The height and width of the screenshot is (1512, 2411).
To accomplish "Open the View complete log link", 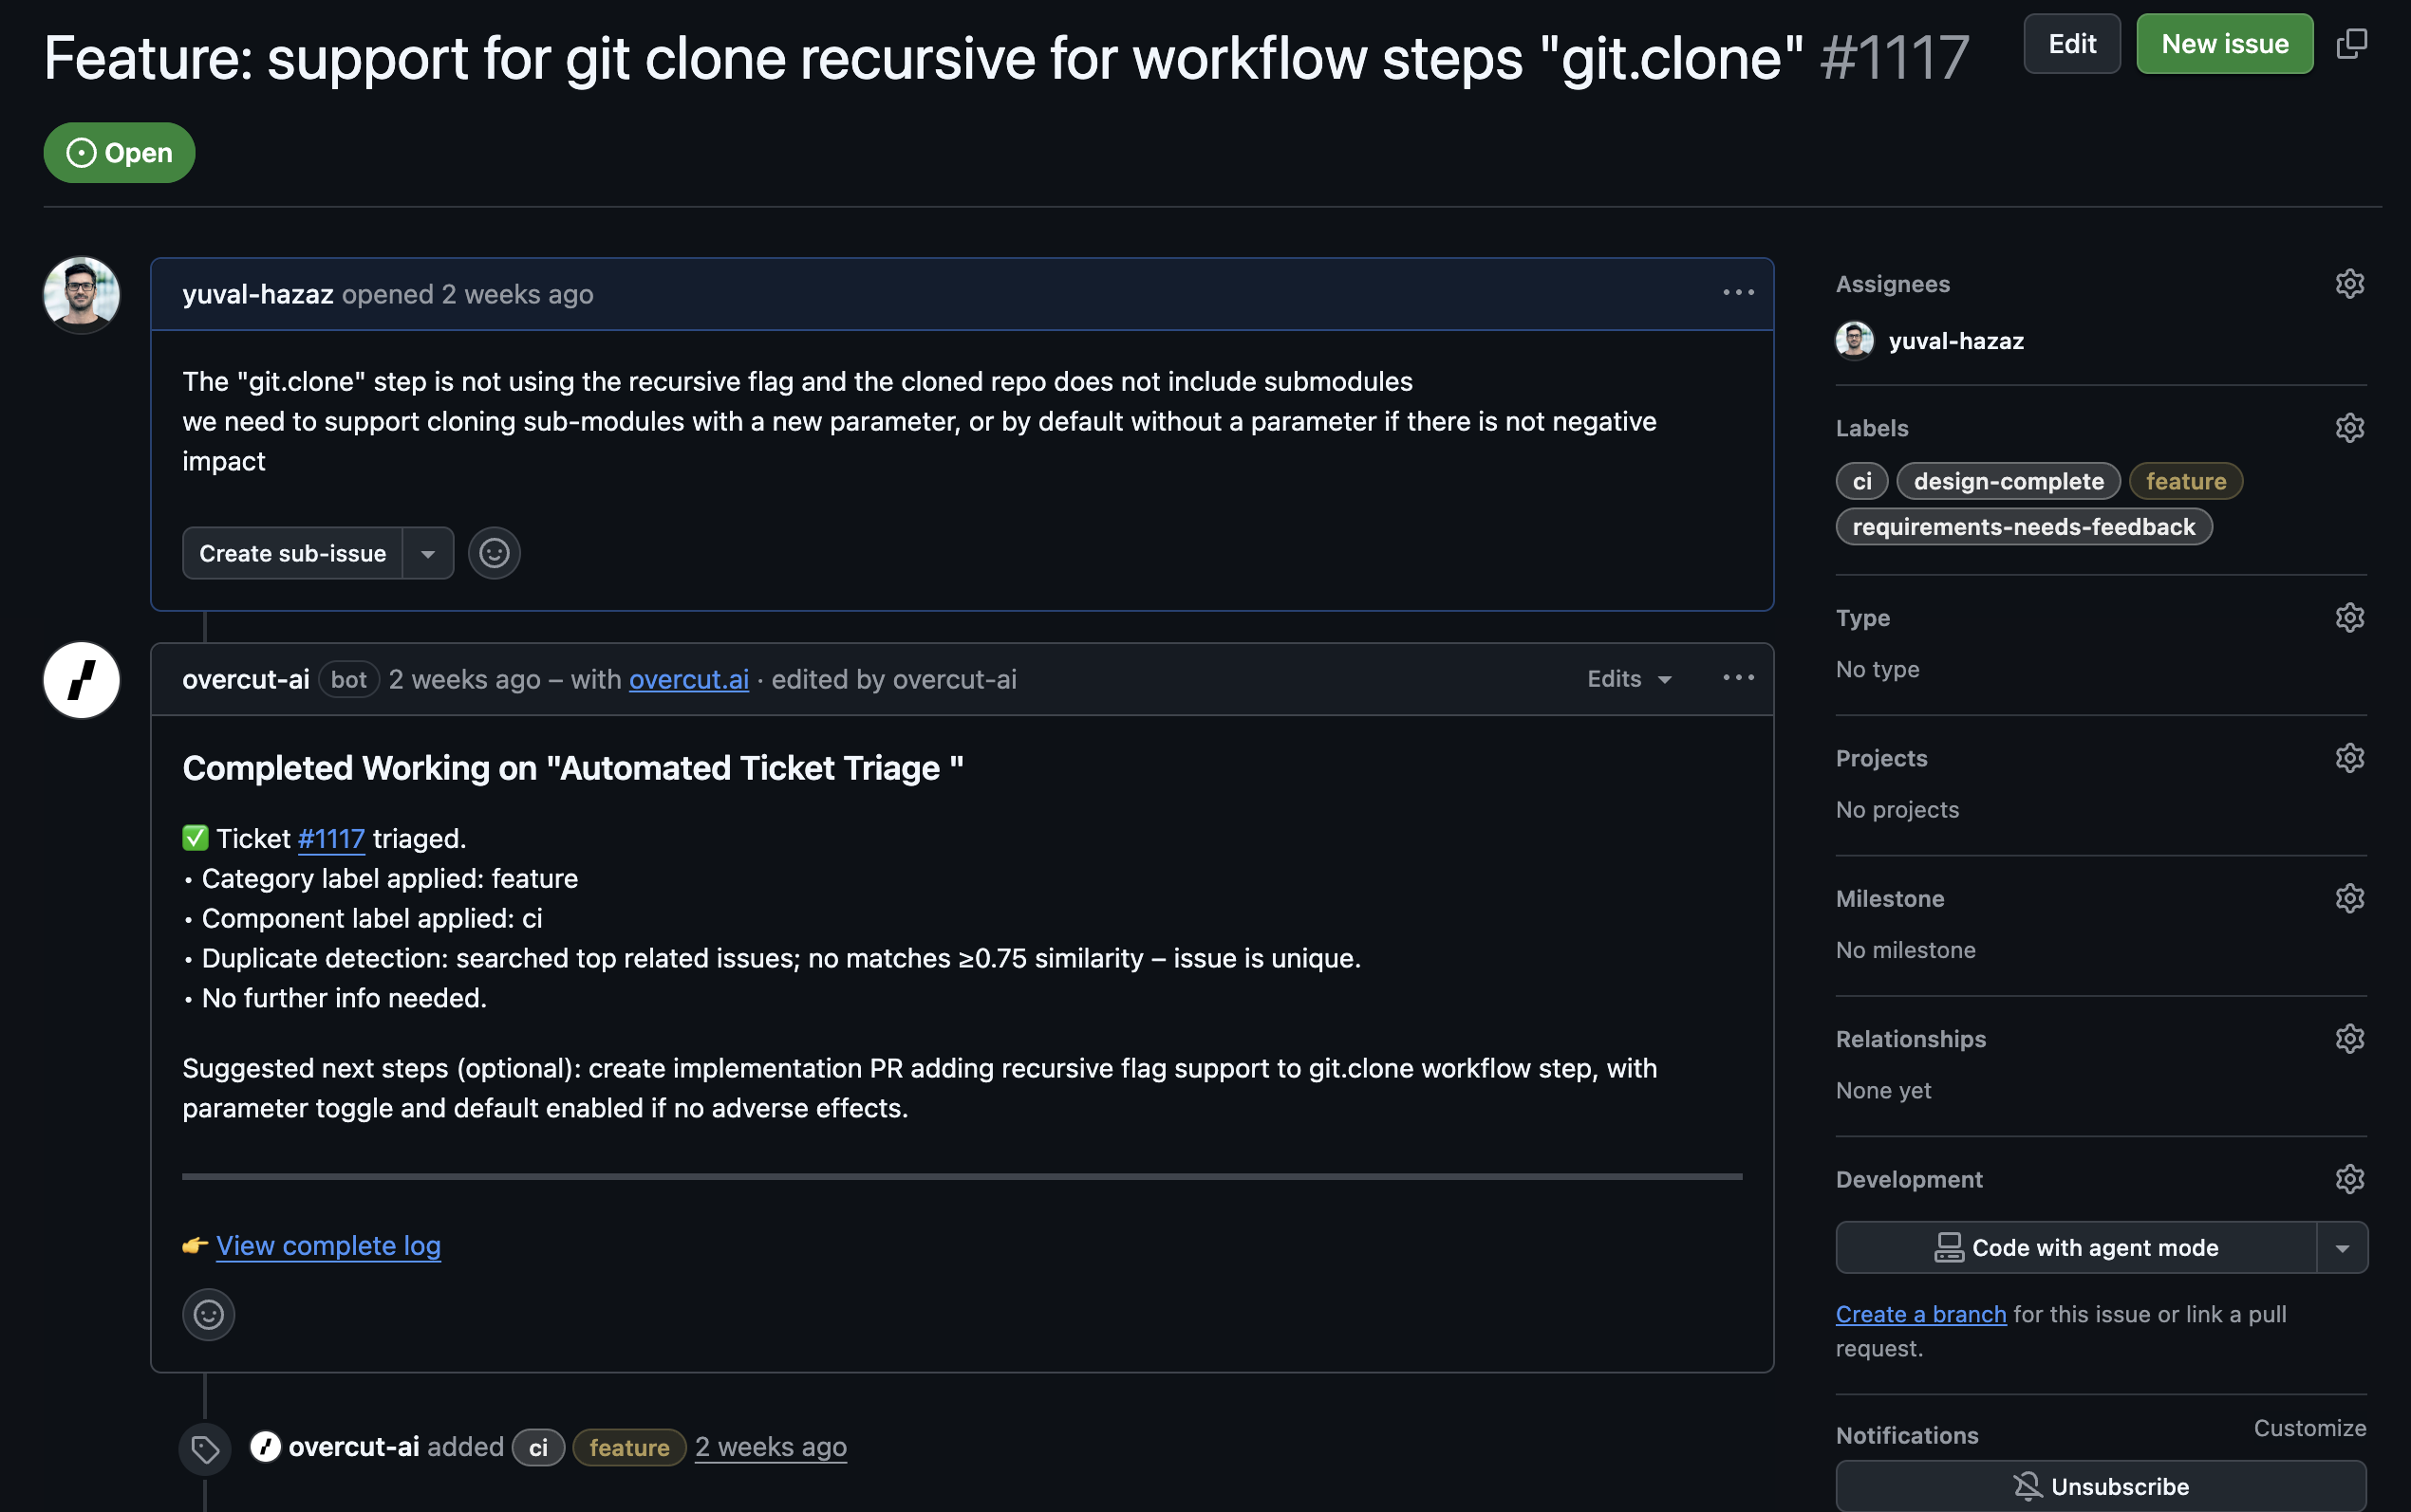I will [328, 1246].
